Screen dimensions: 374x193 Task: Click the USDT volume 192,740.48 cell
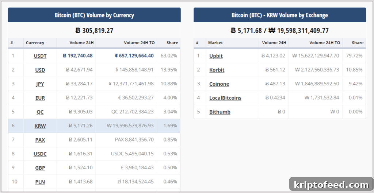coord(77,56)
